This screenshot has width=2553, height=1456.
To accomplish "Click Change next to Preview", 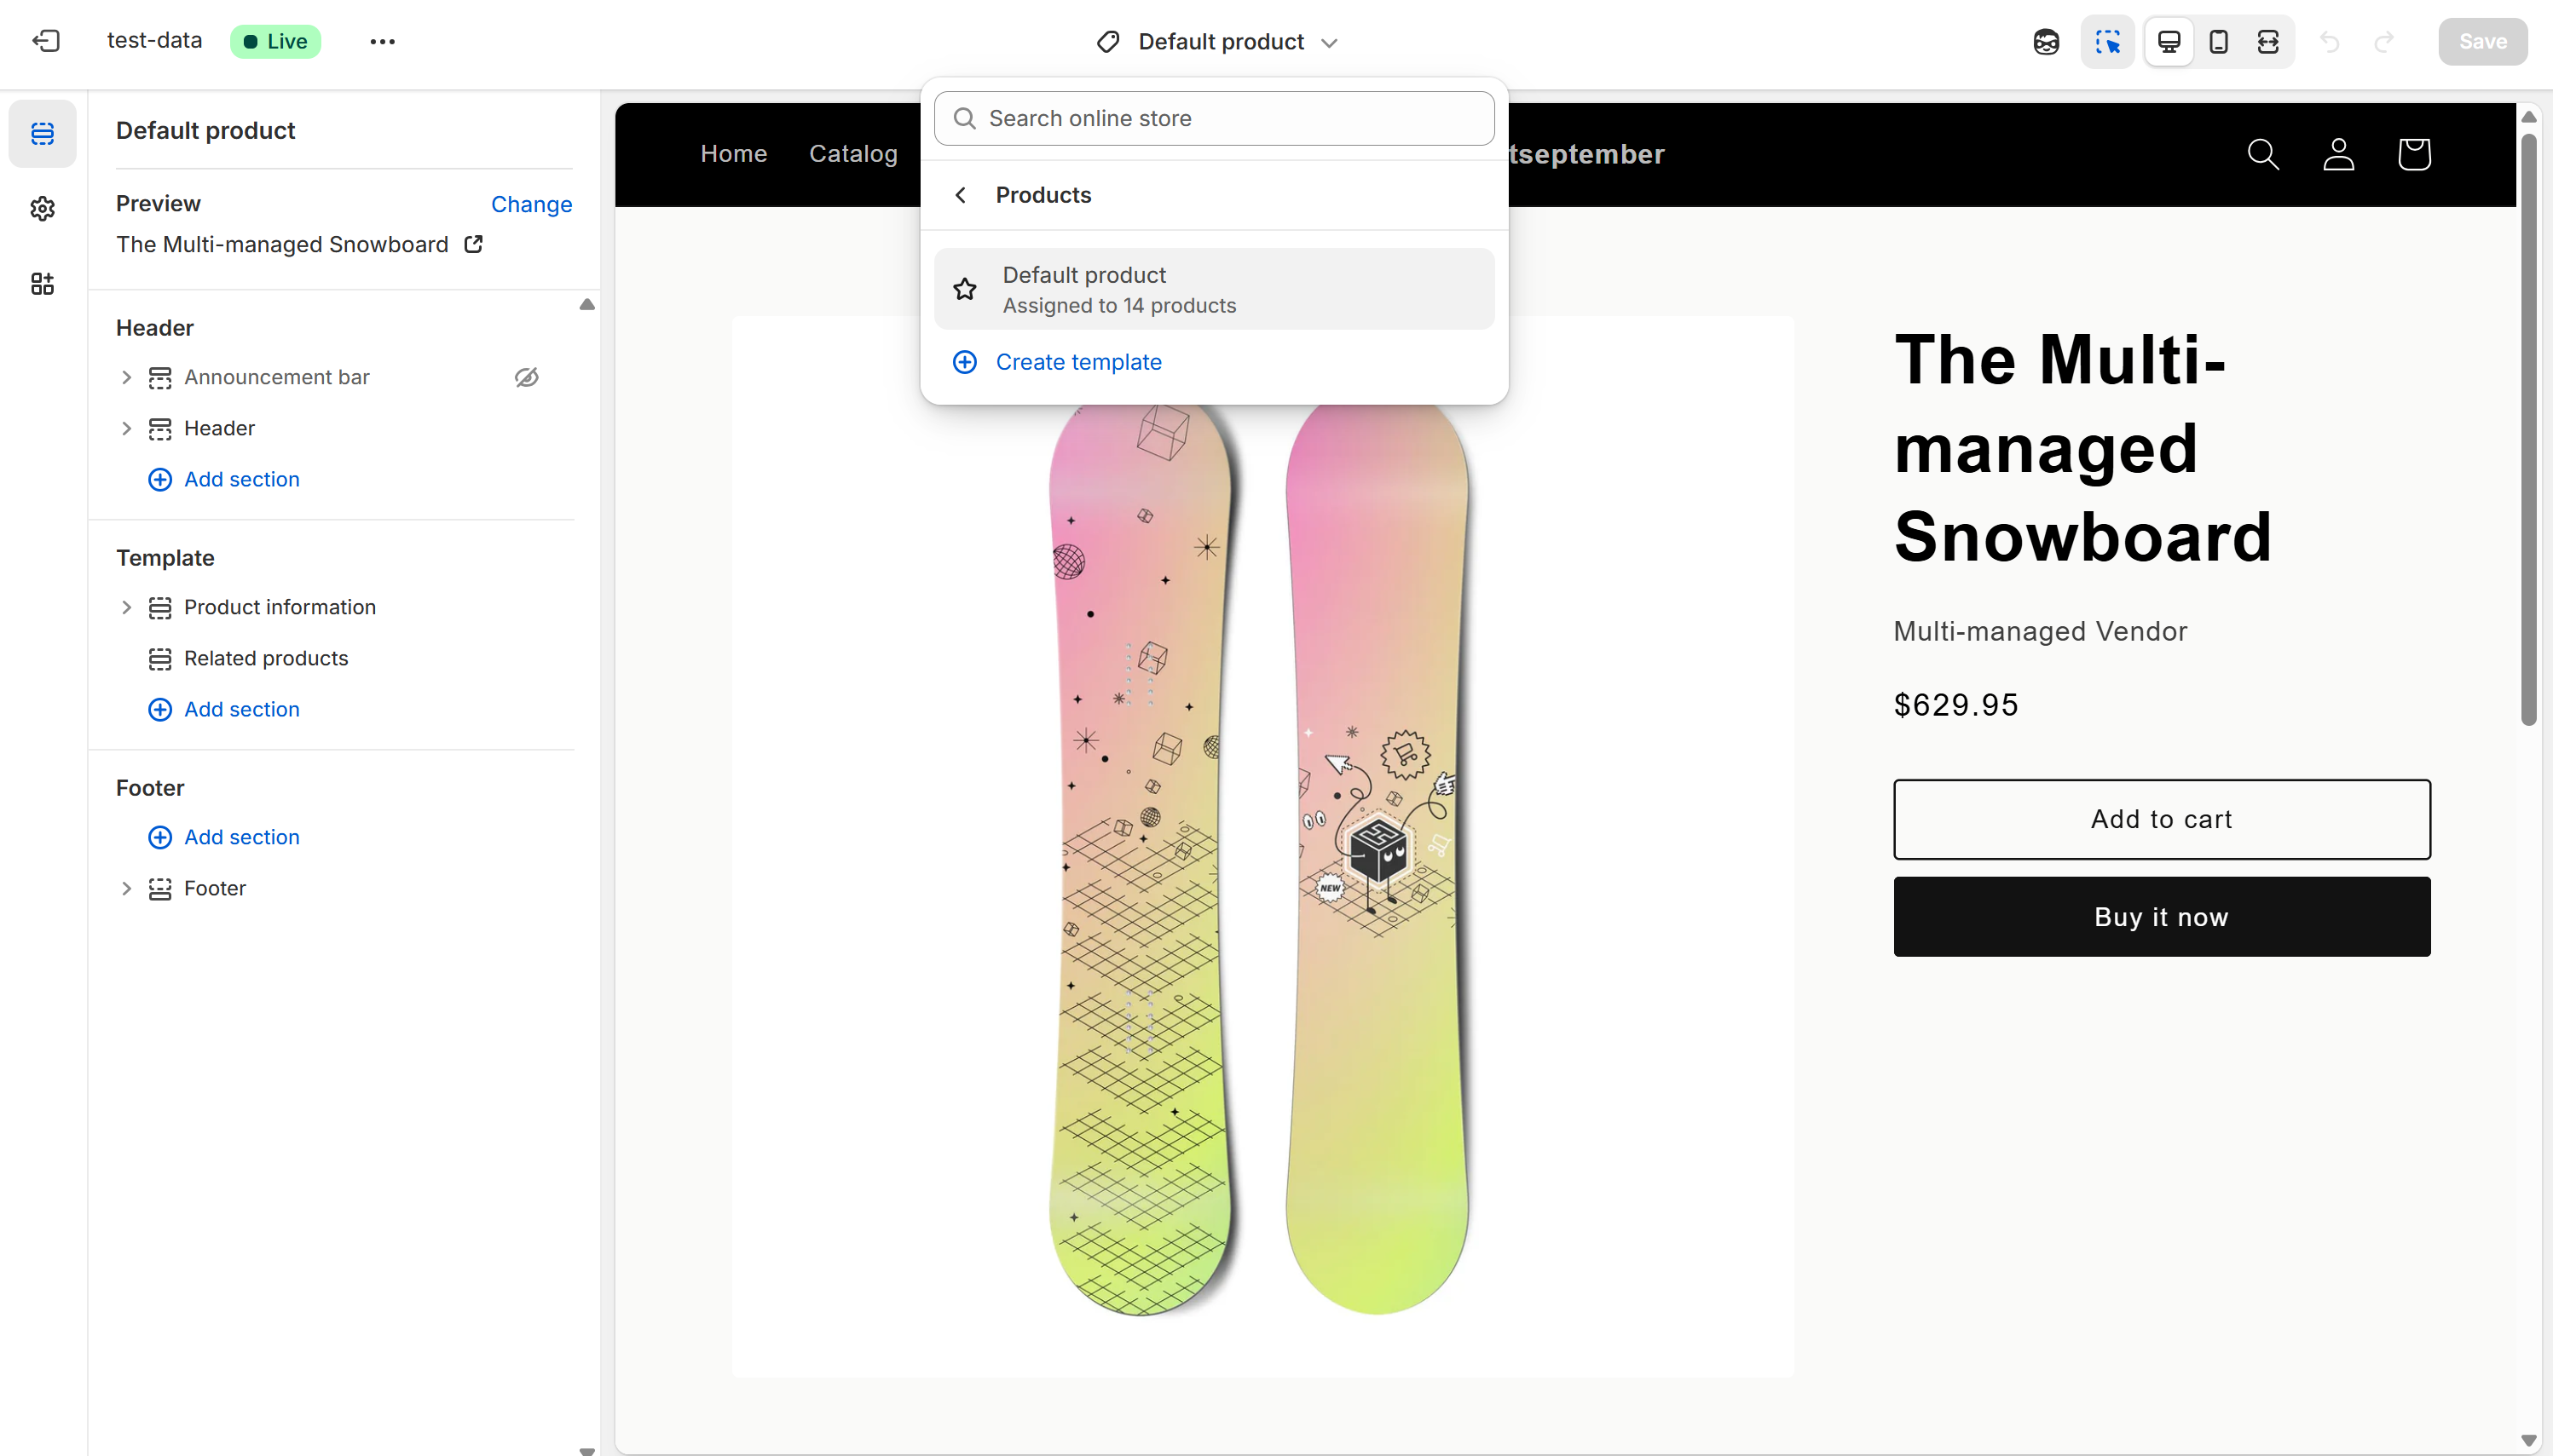I will point(531,204).
